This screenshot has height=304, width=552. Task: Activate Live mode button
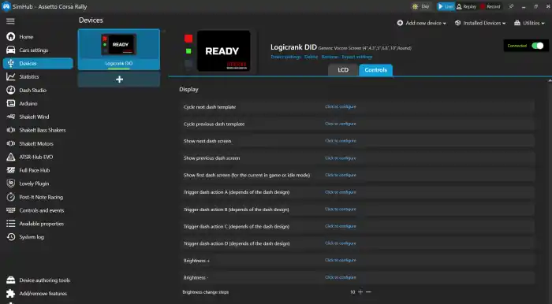coord(446,6)
